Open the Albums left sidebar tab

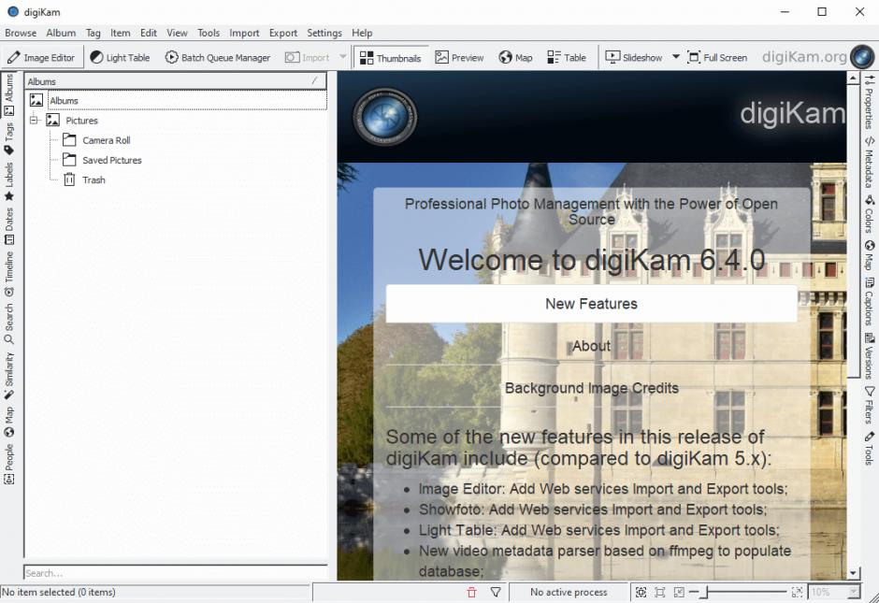(x=9, y=94)
